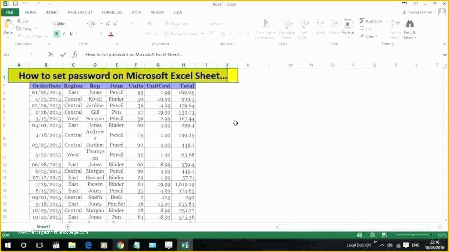Click the red Font Color A icon
The width and height of the screenshot is (449, 252).
[111, 34]
